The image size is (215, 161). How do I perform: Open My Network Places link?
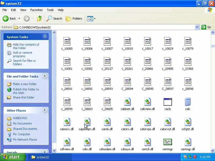pyautogui.click(x=25, y=140)
